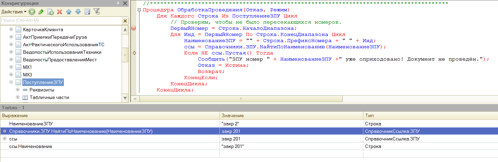Select the Справочники.ЗПУ.НайтиПоНаименованию expression row
Screen dimensions: 498x162
tap(249, 131)
